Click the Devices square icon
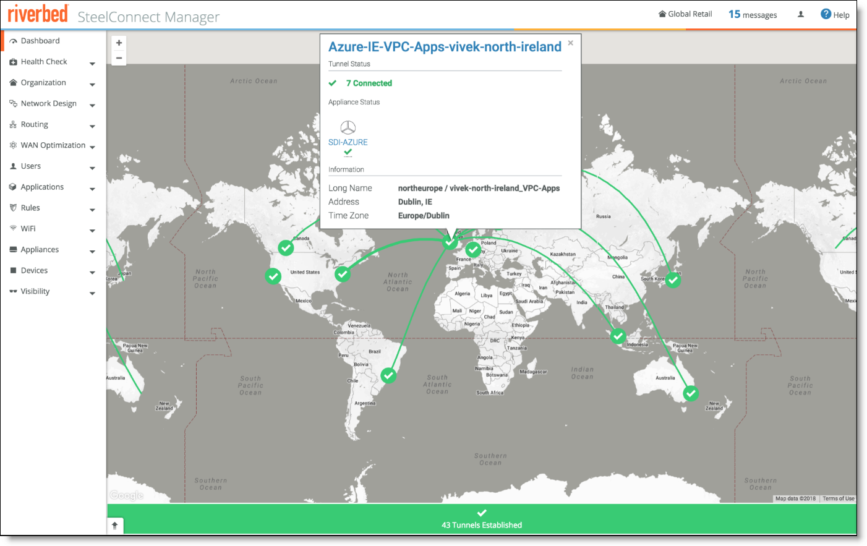The image size is (867, 546). click(x=13, y=271)
